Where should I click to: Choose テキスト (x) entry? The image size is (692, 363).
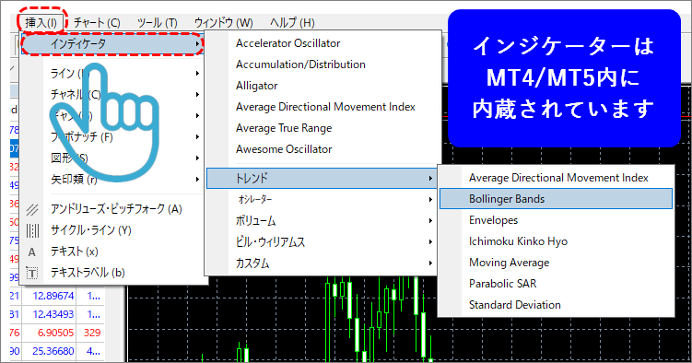(x=74, y=252)
